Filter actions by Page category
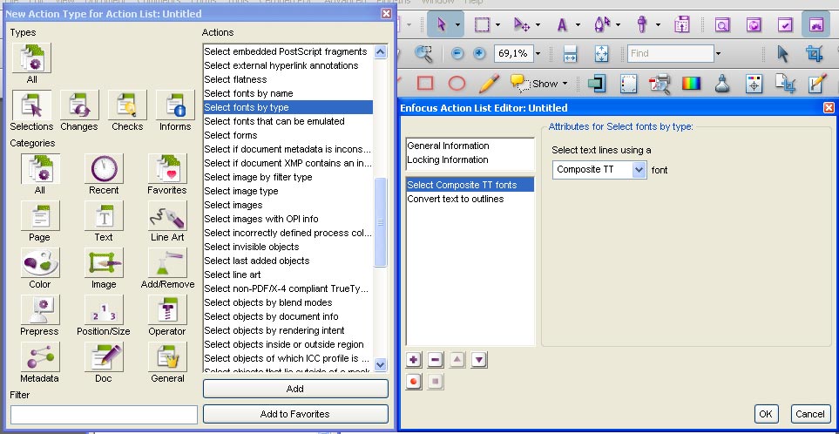The image size is (839, 434). coord(40,216)
